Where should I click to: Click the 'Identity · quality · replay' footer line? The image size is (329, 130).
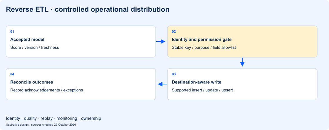pyautogui.click(x=53, y=118)
